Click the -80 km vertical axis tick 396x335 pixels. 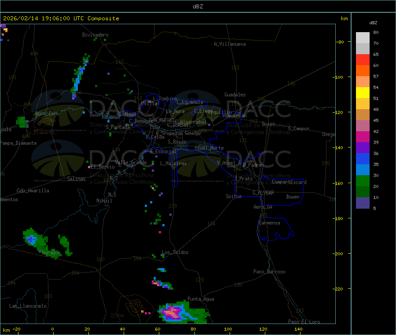point(340,42)
